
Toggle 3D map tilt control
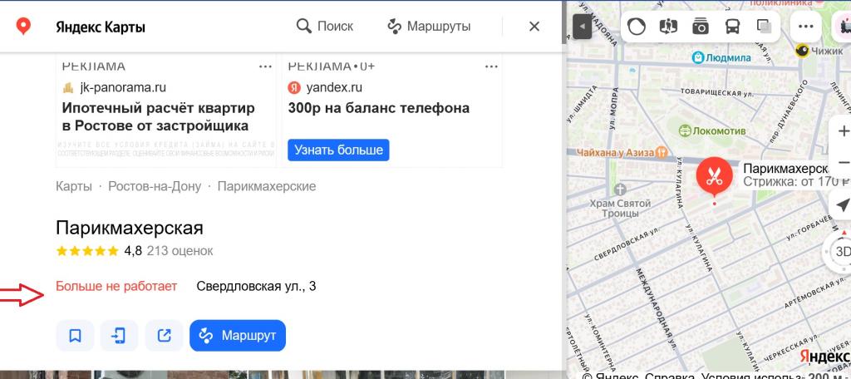(x=843, y=251)
